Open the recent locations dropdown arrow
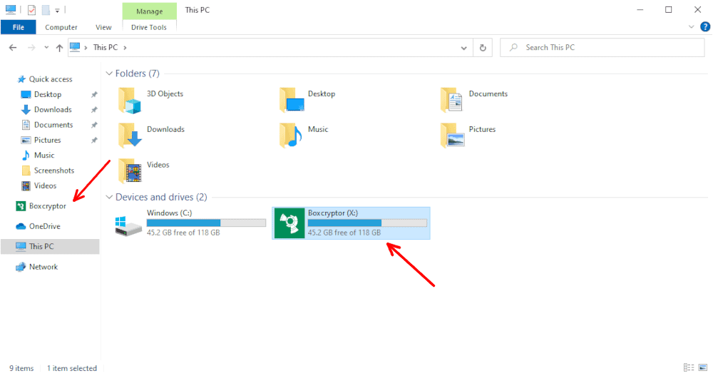Viewport: 713px width, 376px height. coord(46,47)
